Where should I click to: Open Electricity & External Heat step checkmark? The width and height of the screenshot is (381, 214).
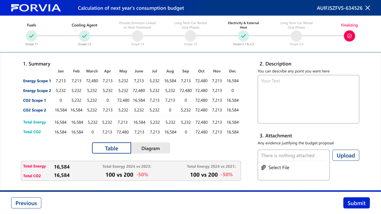(243, 36)
